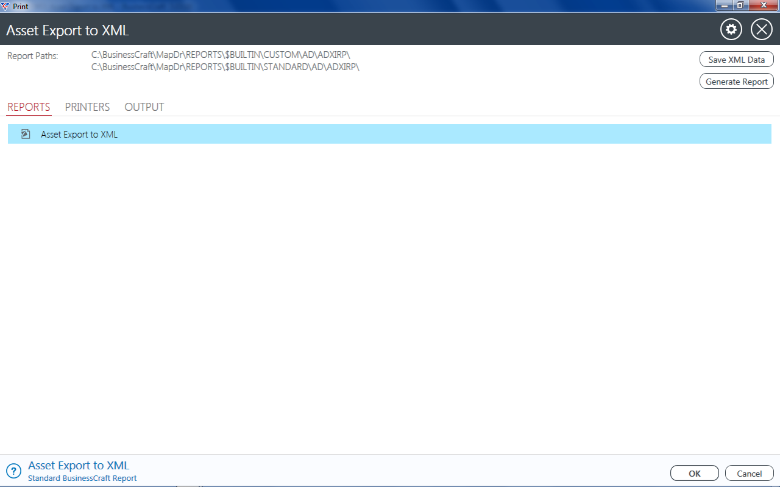780x487 pixels.
Task: Click the CUSTOM report path text
Action: click(x=221, y=55)
